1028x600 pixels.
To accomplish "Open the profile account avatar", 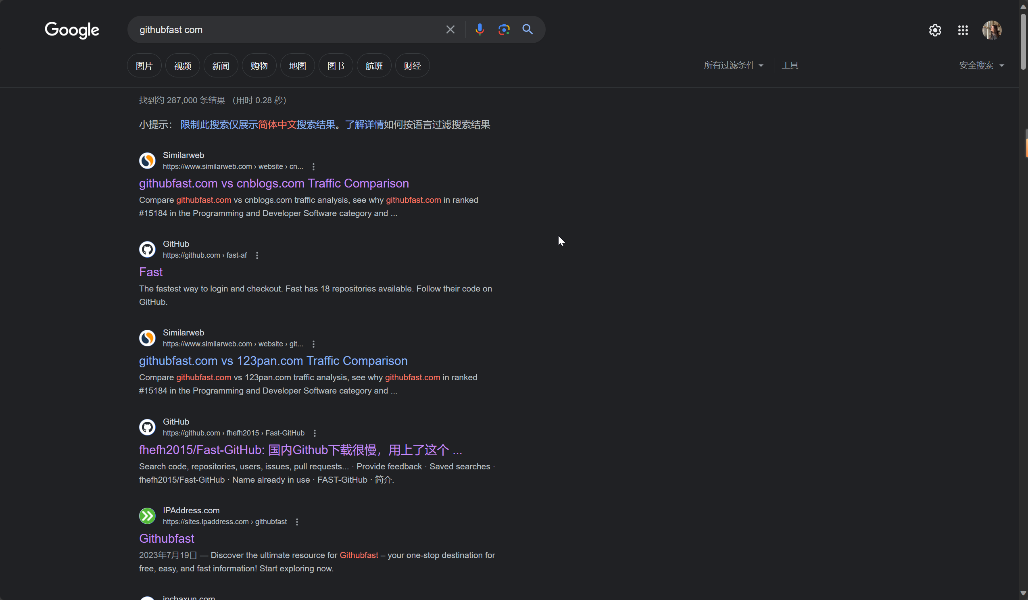I will click(992, 30).
